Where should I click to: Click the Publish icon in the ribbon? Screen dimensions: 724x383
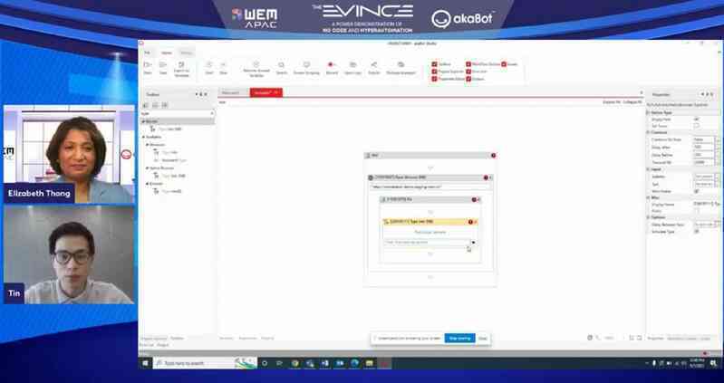click(x=374, y=65)
